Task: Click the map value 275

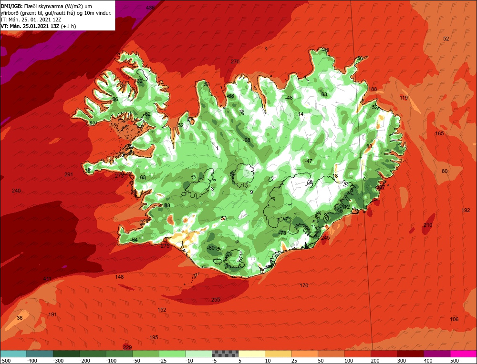Action: click(x=165, y=246)
